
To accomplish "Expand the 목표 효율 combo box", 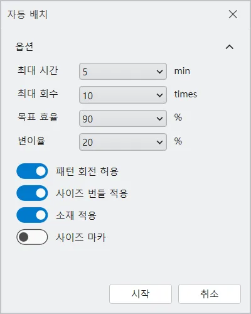I will tap(123, 119).
